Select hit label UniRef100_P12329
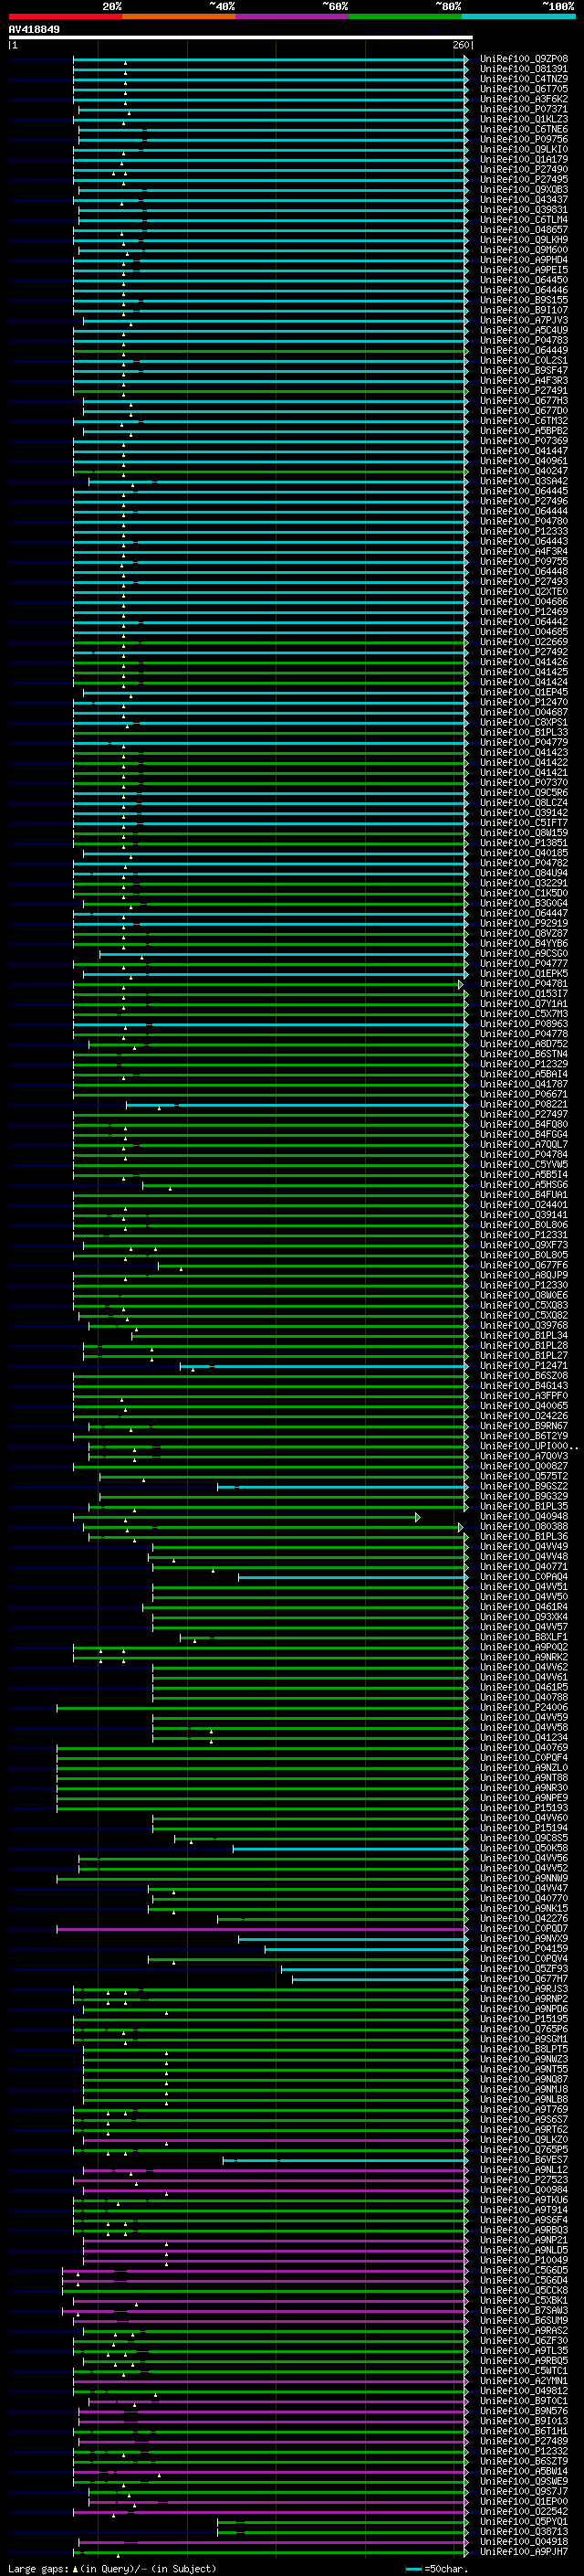584x2576 pixels. click(524, 1064)
